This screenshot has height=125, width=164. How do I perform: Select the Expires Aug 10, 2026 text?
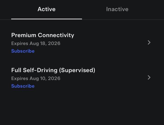coord(36,78)
